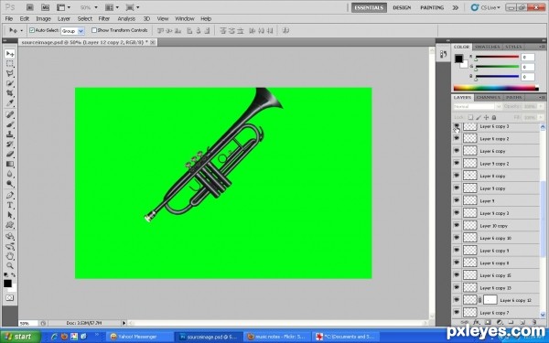Screen dimensions: 549x343
Task: Open the Normal blend mode dropdown
Action: coord(478,106)
